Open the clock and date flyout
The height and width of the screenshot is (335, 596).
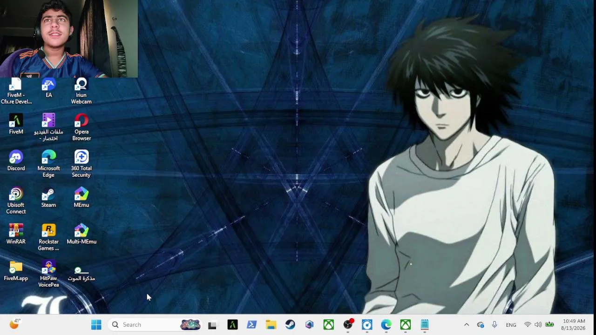pyautogui.click(x=573, y=325)
